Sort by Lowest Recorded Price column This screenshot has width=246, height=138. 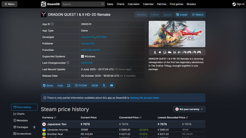point(173,118)
